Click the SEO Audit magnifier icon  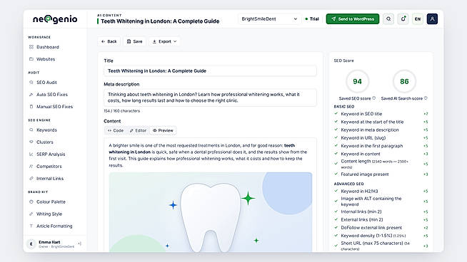coord(31,83)
